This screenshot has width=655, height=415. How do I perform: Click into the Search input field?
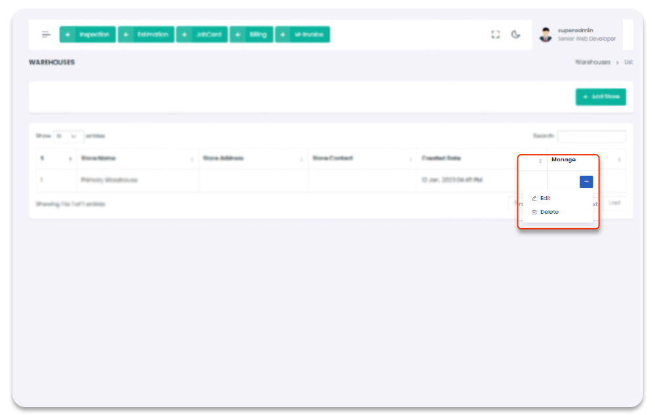(591, 136)
